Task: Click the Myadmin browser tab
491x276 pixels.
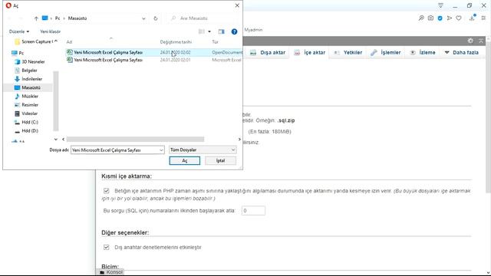Action: (253, 30)
